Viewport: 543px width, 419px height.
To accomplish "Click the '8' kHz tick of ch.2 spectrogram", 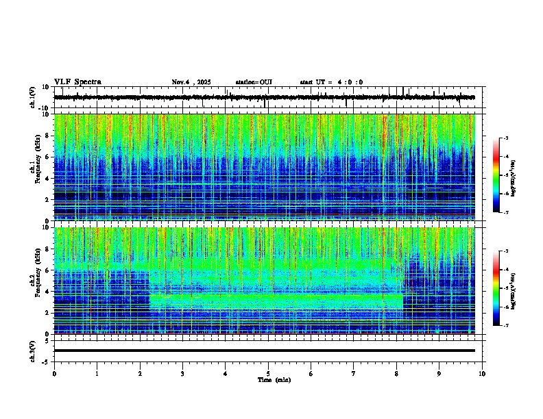I will (x=47, y=249).
